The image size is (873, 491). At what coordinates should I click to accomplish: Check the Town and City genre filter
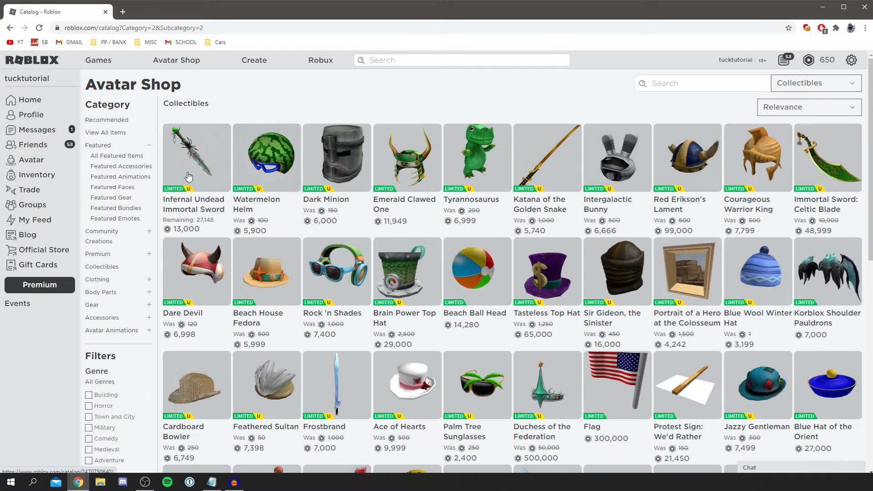pyautogui.click(x=89, y=417)
